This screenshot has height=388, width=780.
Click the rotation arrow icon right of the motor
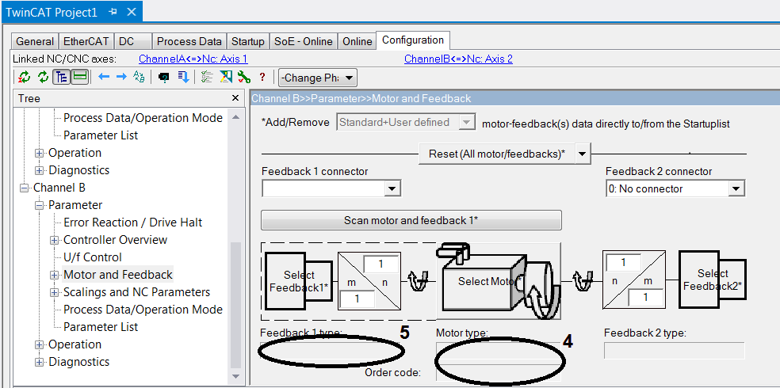pyautogui.click(x=582, y=280)
